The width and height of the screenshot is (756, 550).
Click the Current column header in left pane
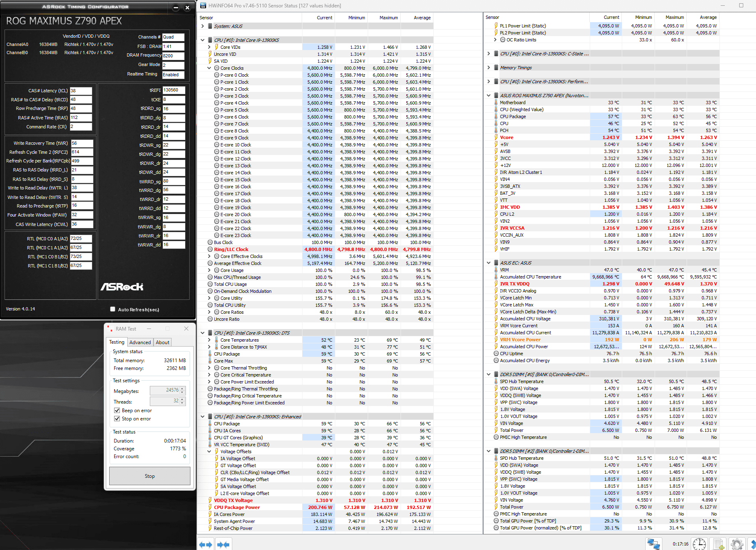pos(318,18)
